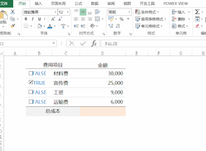The image size is (206, 151).
Task: Switch to the 插入 ribbon tab
Action: click(x=38, y=4)
